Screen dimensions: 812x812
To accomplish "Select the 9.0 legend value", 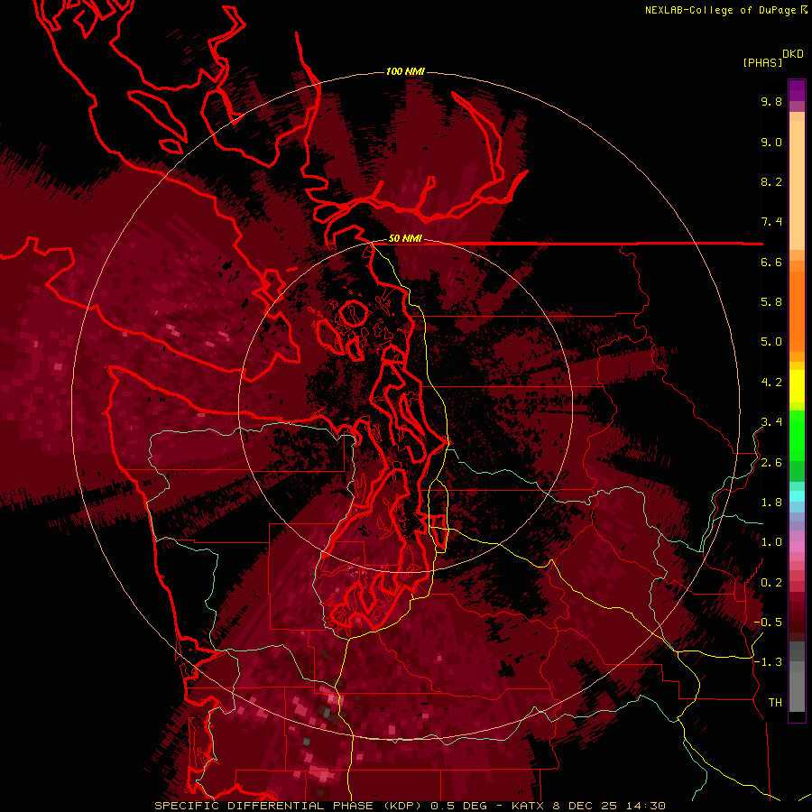I will click(x=771, y=142).
